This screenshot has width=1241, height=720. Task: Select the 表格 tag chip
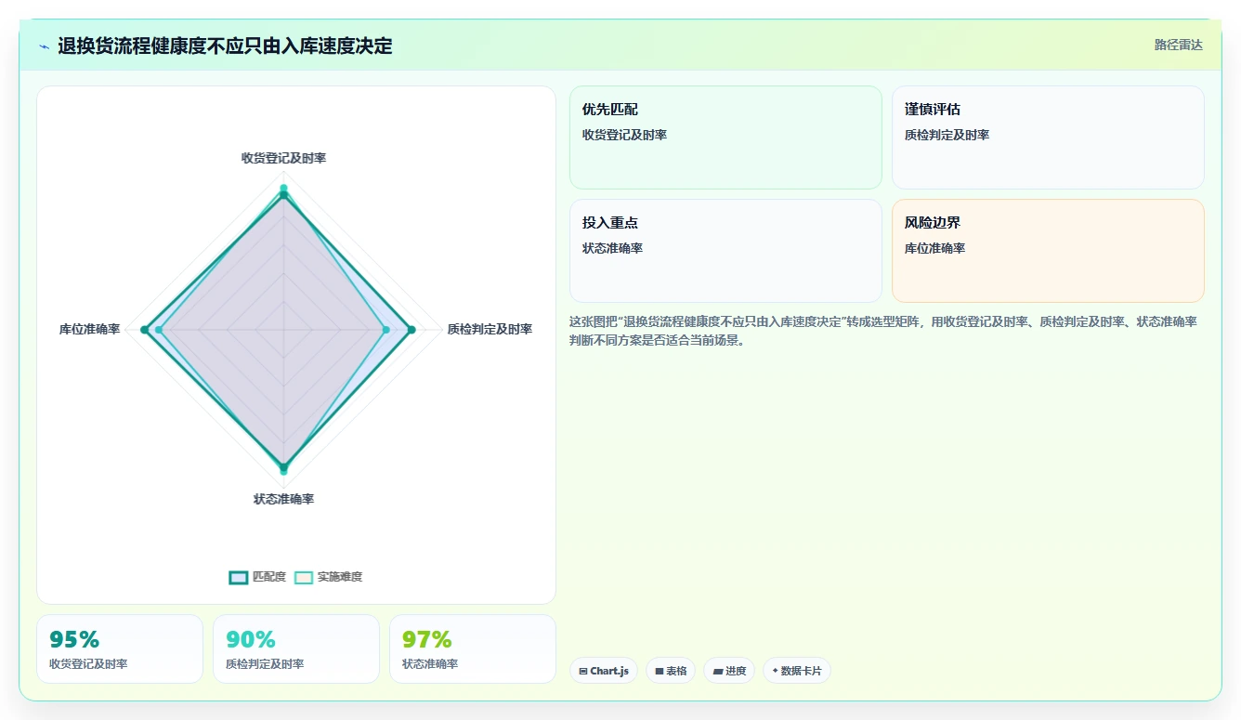[671, 671]
